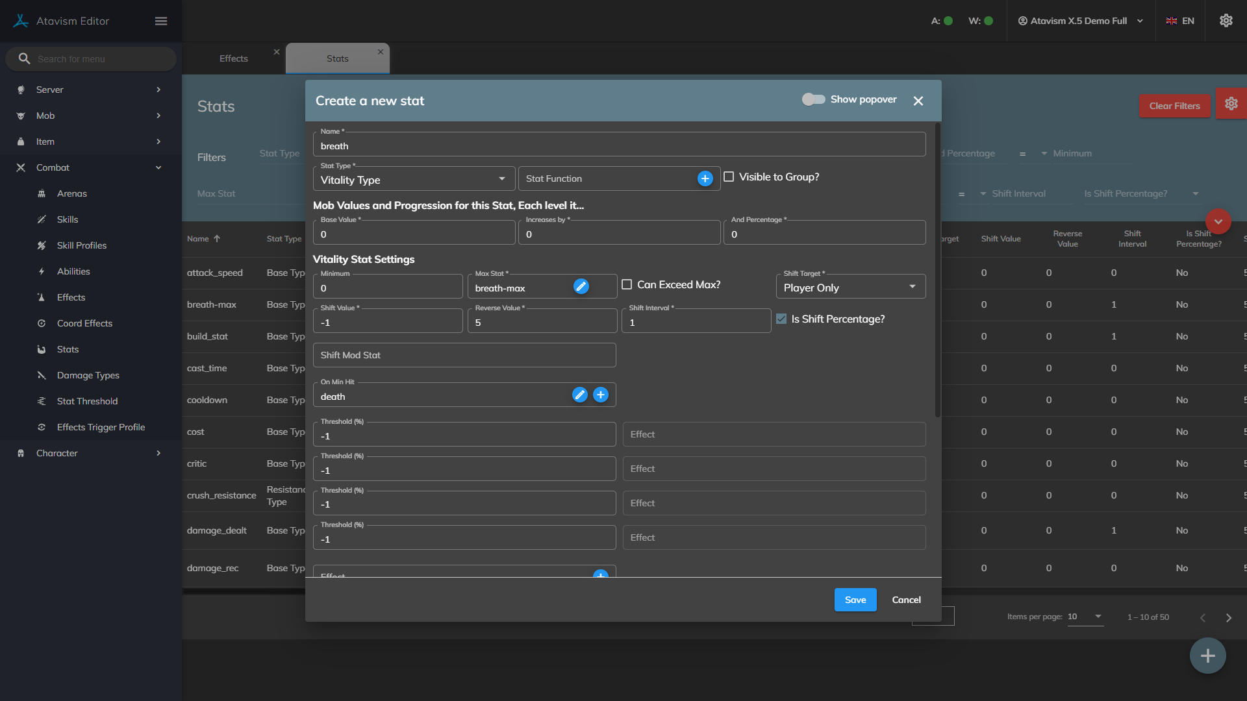The image size is (1247, 701).
Task: Enable the Can Exceed Max checkbox
Action: coord(627,284)
